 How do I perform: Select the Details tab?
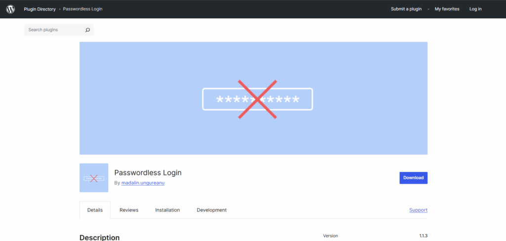(x=95, y=210)
